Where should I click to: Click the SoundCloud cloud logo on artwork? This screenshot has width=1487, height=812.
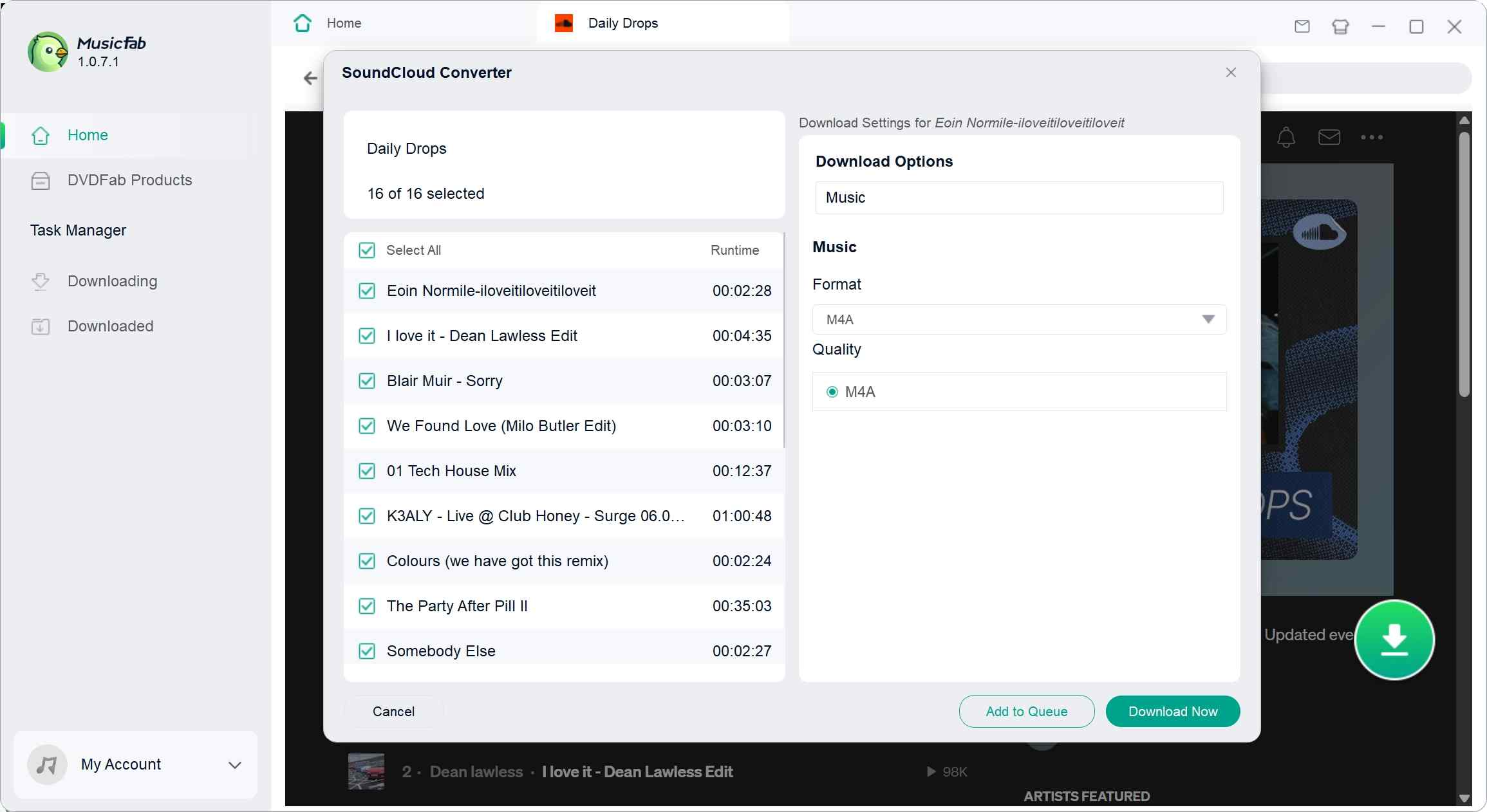(1320, 232)
